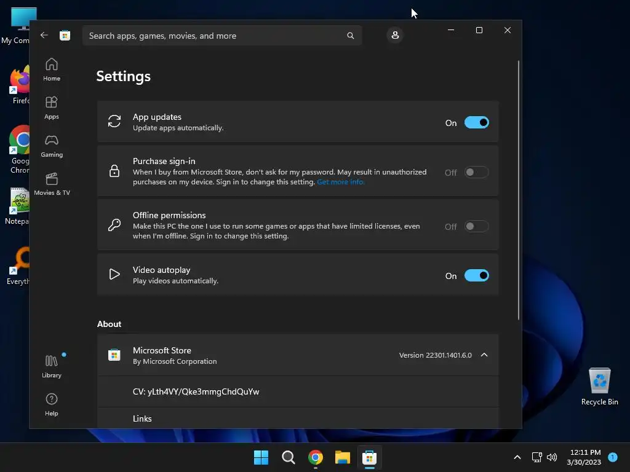Open Apps section in sidebar
The height and width of the screenshot is (472, 630).
coord(52,108)
